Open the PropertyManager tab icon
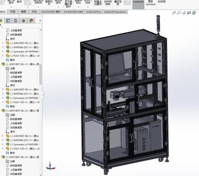 pos(8,20)
